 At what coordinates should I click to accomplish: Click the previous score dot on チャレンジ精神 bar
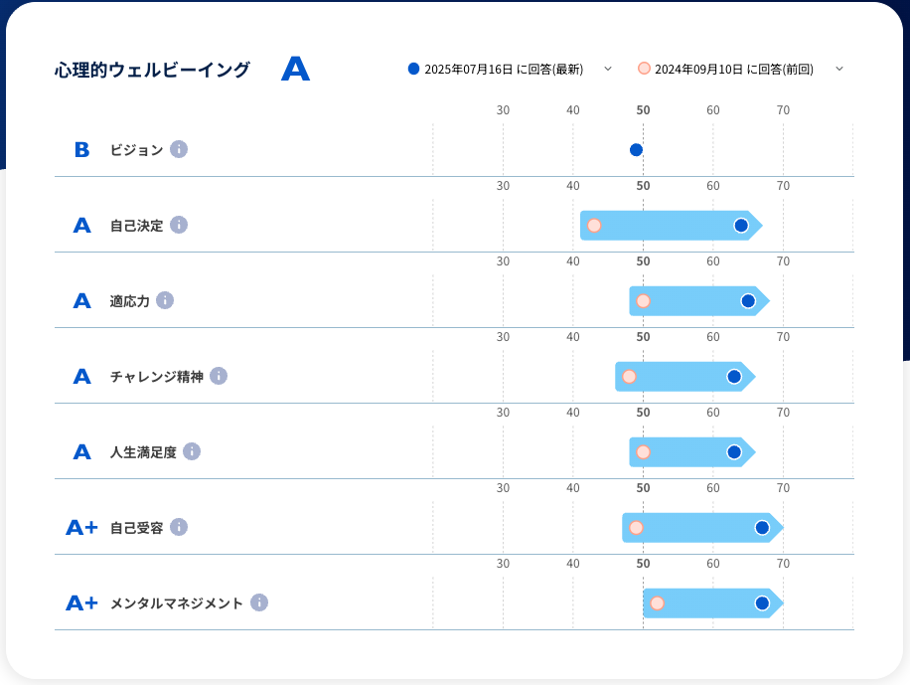[629, 377]
